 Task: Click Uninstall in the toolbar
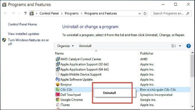click(85, 46)
